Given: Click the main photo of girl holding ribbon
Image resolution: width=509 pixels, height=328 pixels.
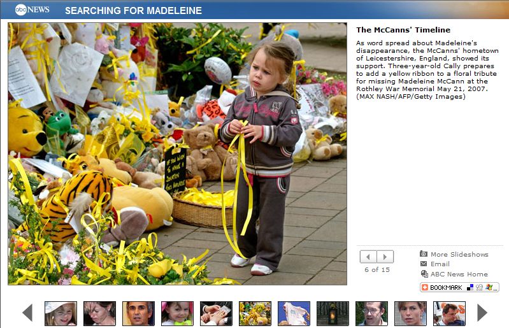Looking at the screenshot, I should coord(177,153).
